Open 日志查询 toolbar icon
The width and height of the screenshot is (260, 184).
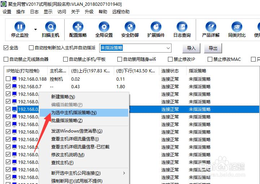(182, 26)
